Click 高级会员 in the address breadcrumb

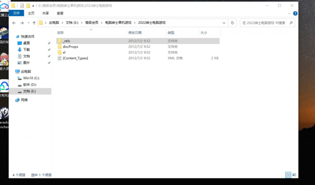92,23
